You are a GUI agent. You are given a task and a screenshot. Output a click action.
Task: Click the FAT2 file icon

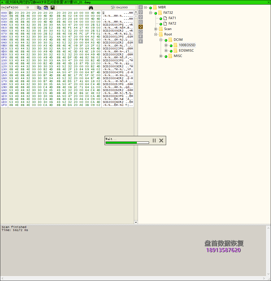165,24
